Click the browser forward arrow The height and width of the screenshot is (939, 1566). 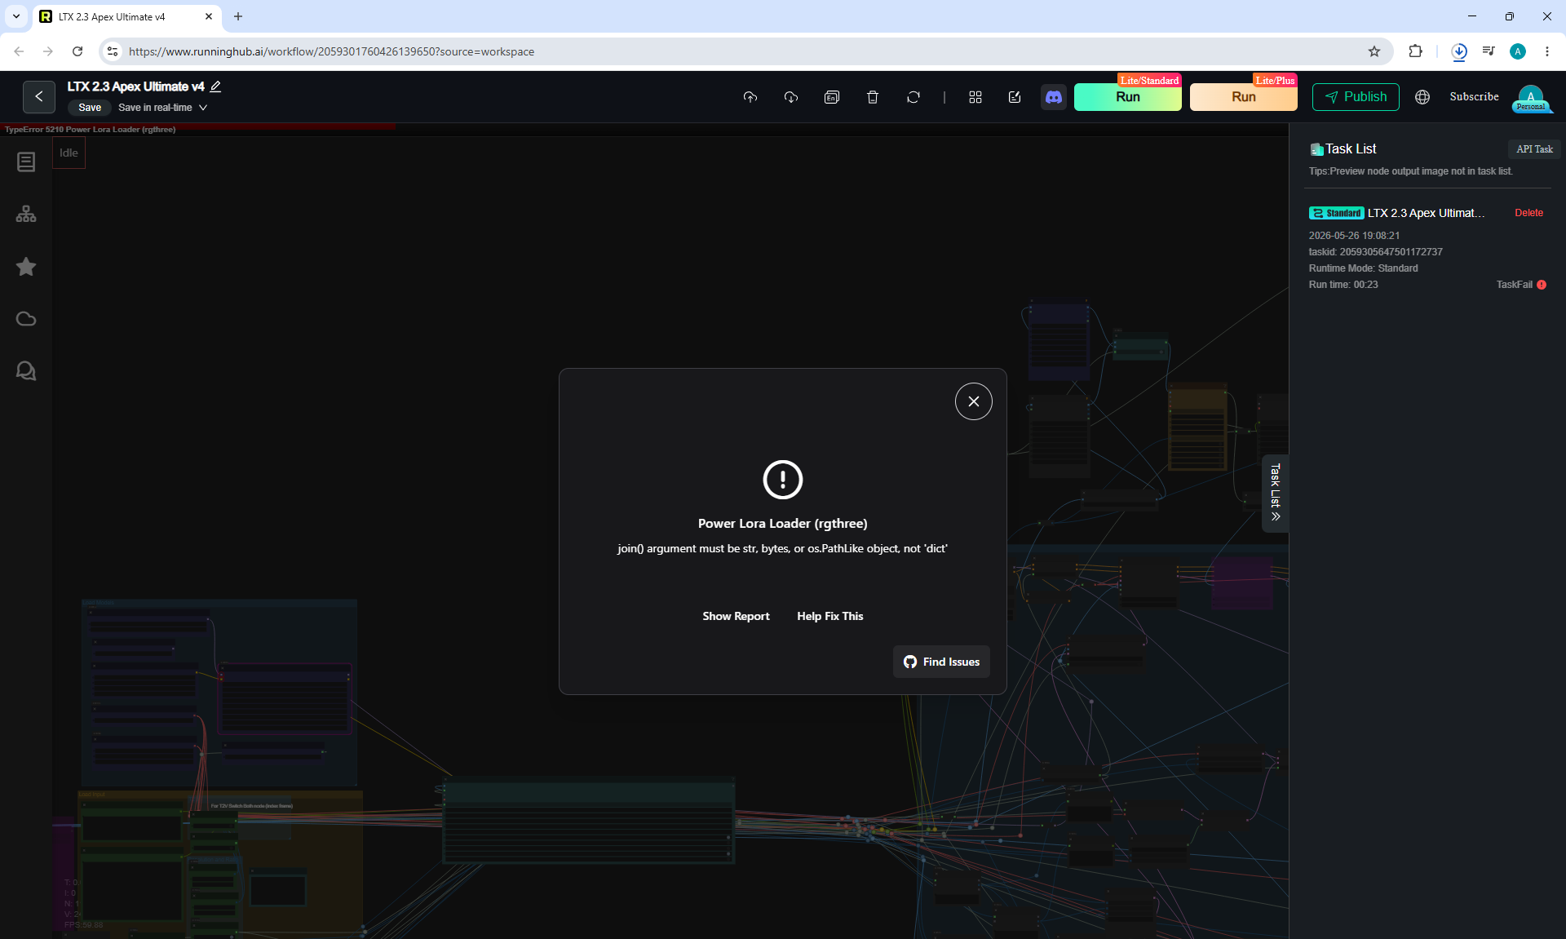click(48, 51)
